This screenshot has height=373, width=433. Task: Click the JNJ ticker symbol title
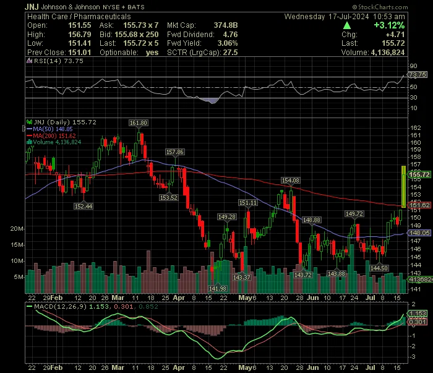point(32,7)
